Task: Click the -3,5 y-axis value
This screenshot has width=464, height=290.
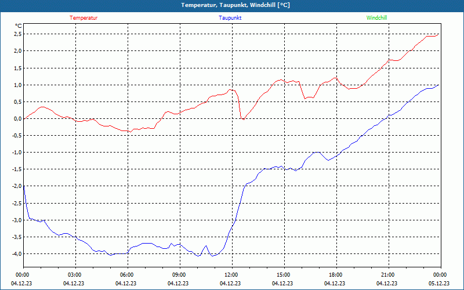Action: tap(17, 237)
